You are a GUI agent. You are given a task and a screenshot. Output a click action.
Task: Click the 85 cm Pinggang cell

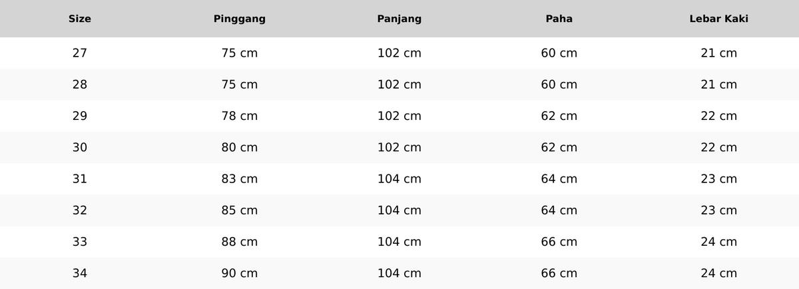click(240, 210)
